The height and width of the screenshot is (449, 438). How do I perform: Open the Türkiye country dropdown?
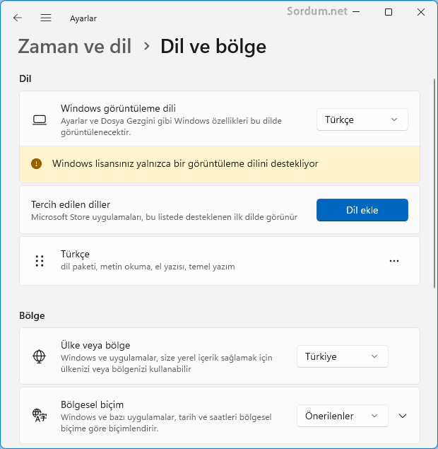pos(343,356)
